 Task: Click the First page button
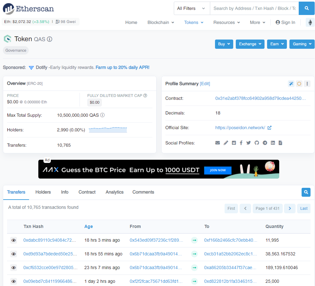(231, 209)
